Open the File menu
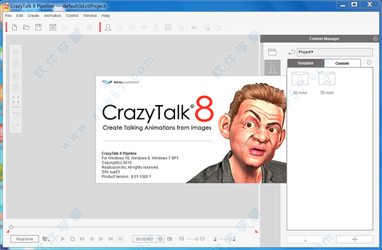 click(8, 15)
